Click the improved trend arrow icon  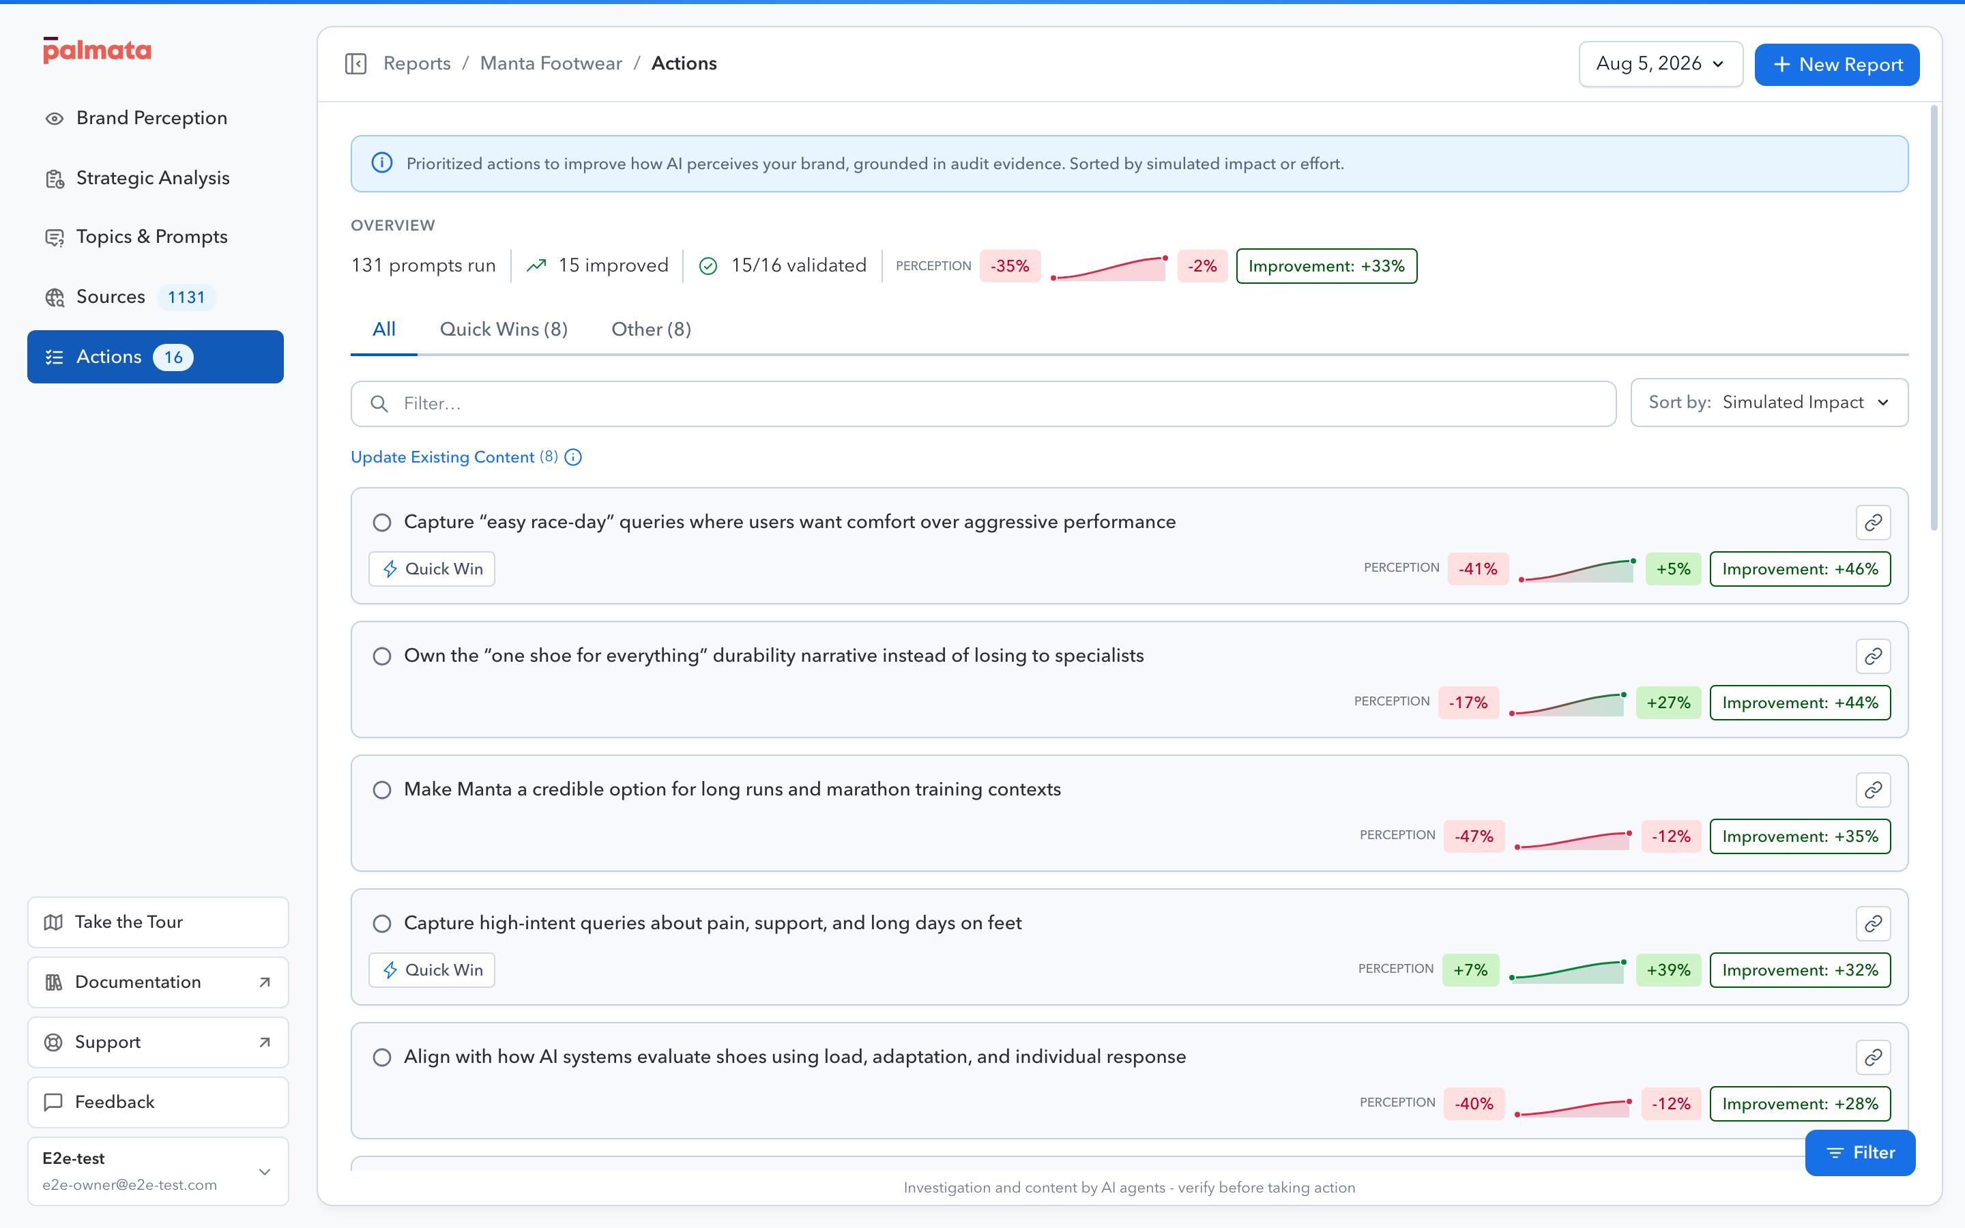[x=536, y=265]
